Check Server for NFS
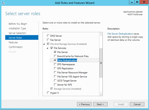 point(55,85)
